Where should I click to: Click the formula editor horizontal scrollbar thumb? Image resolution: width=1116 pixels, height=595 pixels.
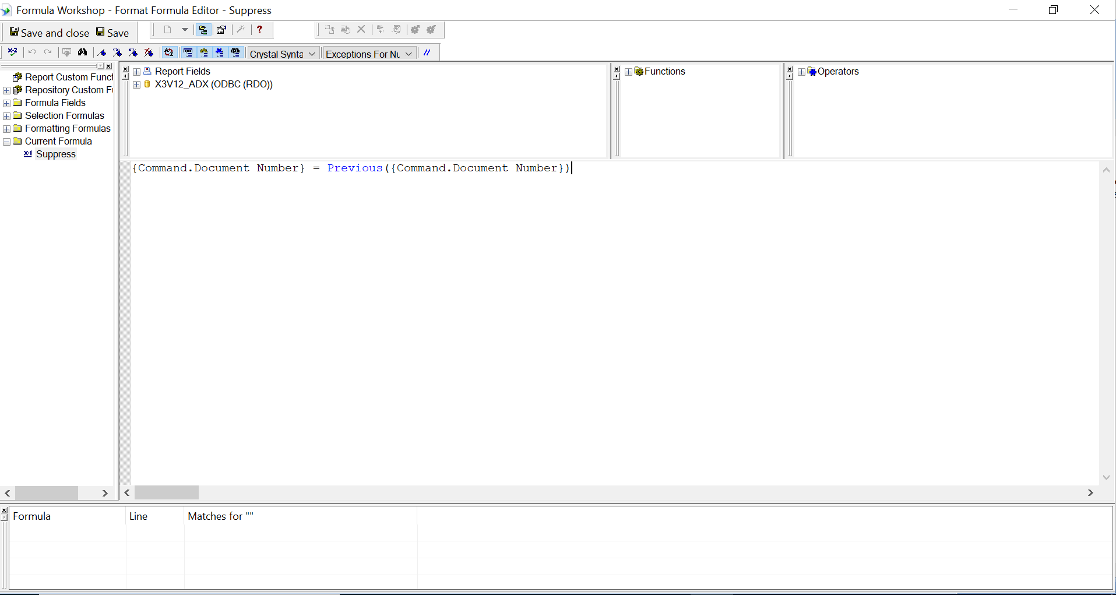(x=167, y=493)
